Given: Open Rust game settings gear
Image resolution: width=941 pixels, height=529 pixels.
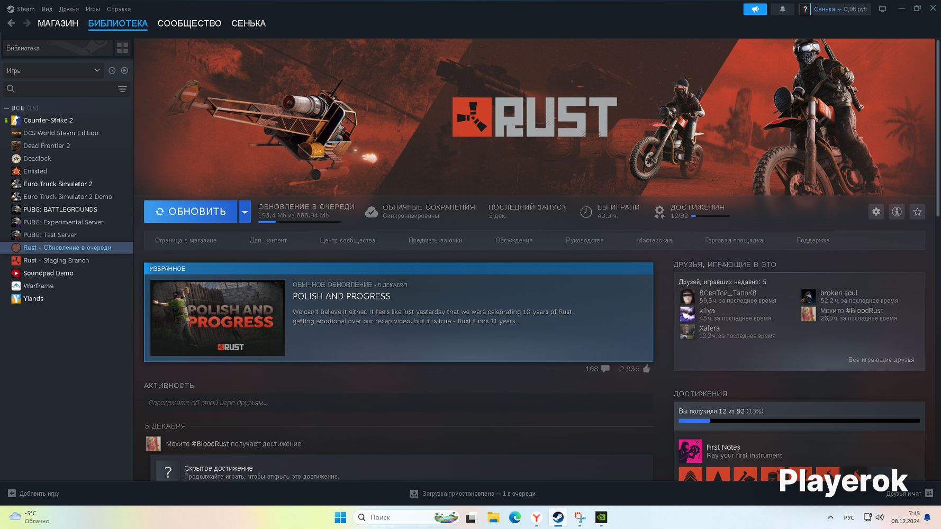Looking at the screenshot, I should coord(876,212).
